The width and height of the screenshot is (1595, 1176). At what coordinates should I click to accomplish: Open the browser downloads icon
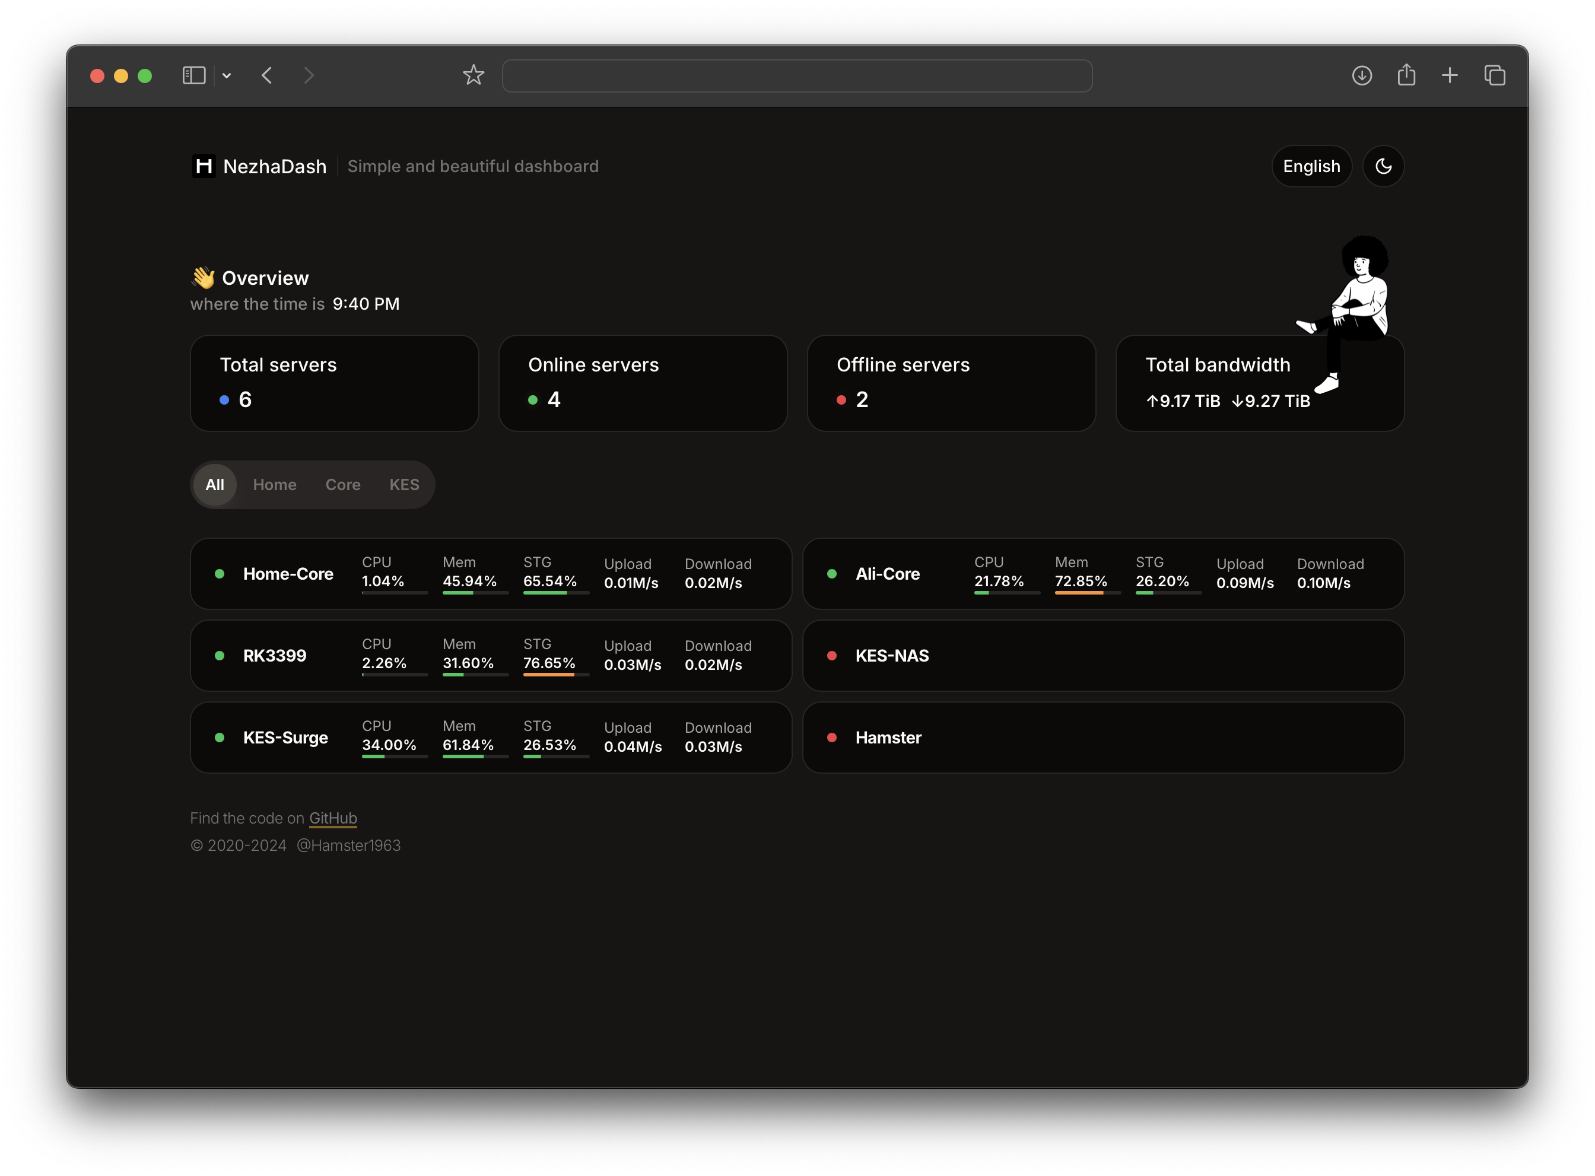tap(1362, 75)
